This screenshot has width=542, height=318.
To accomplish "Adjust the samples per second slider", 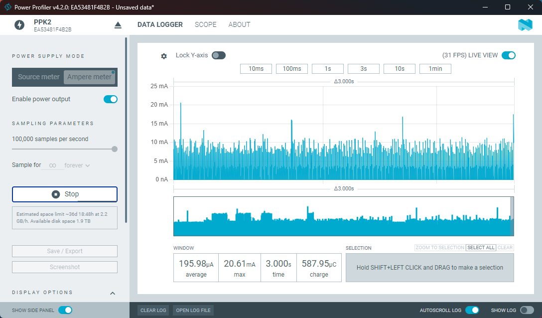I will click(x=115, y=149).
